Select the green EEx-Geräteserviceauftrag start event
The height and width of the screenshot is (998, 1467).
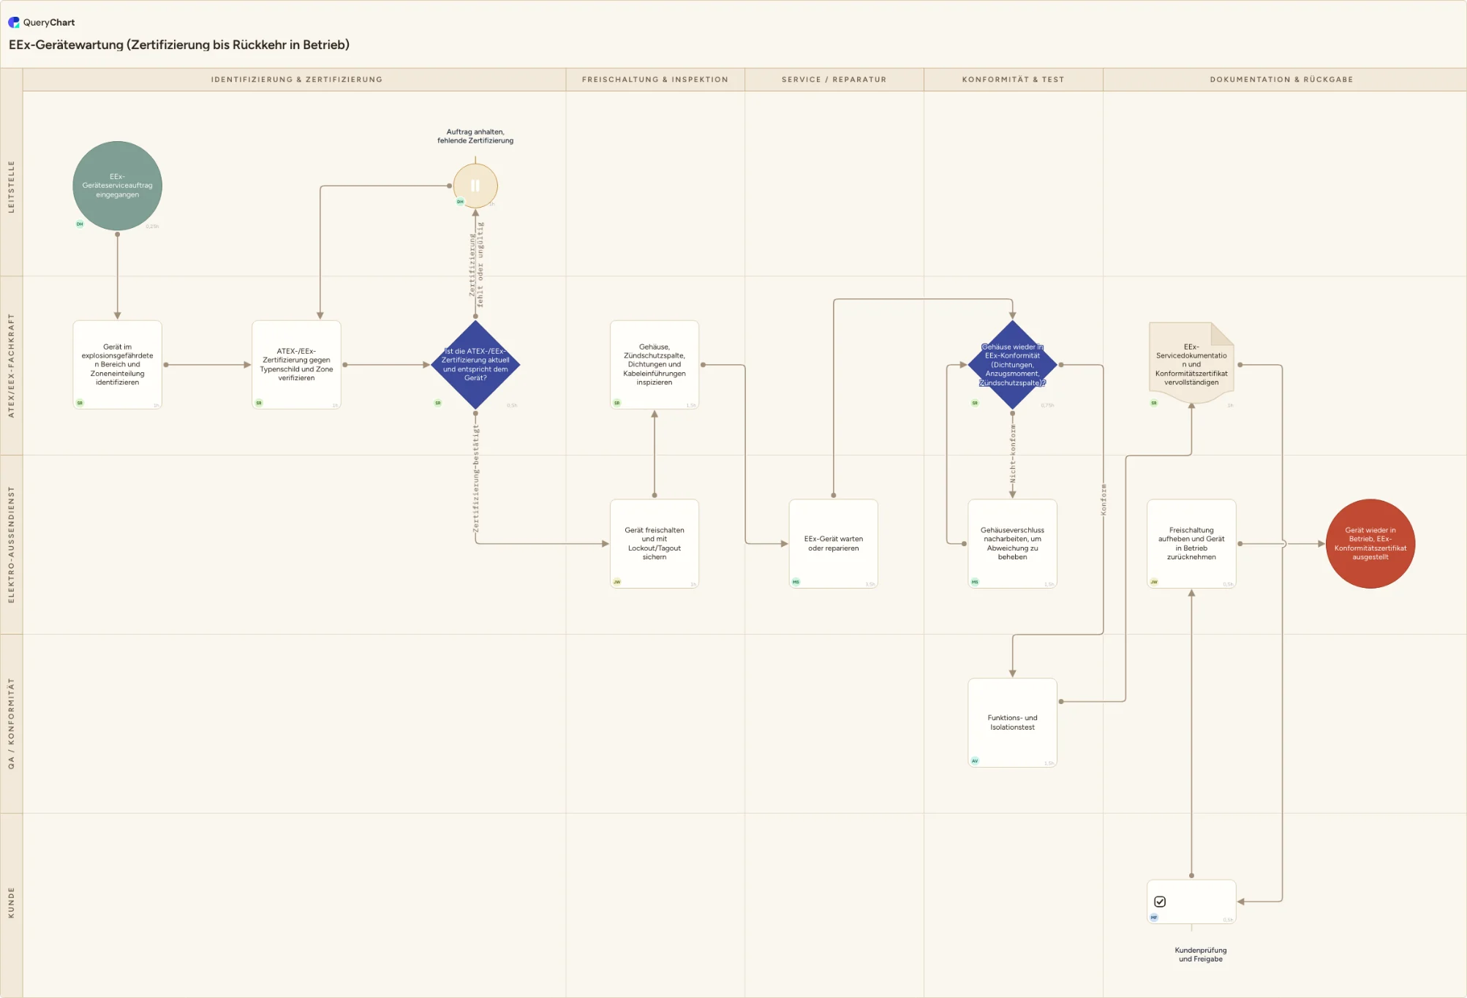[x=117, y=186]
